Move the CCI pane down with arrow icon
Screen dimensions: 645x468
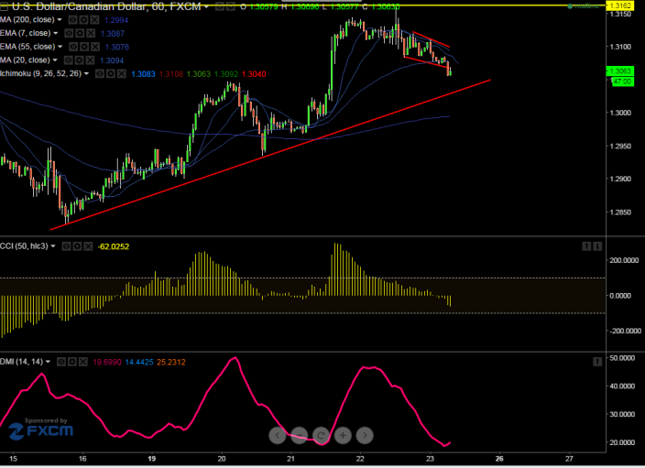pos(597,246)
